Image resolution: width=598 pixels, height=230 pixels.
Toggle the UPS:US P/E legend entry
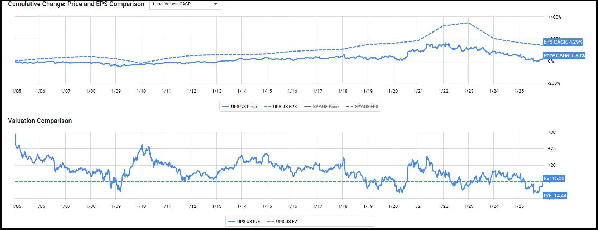[x=244, y=222]
